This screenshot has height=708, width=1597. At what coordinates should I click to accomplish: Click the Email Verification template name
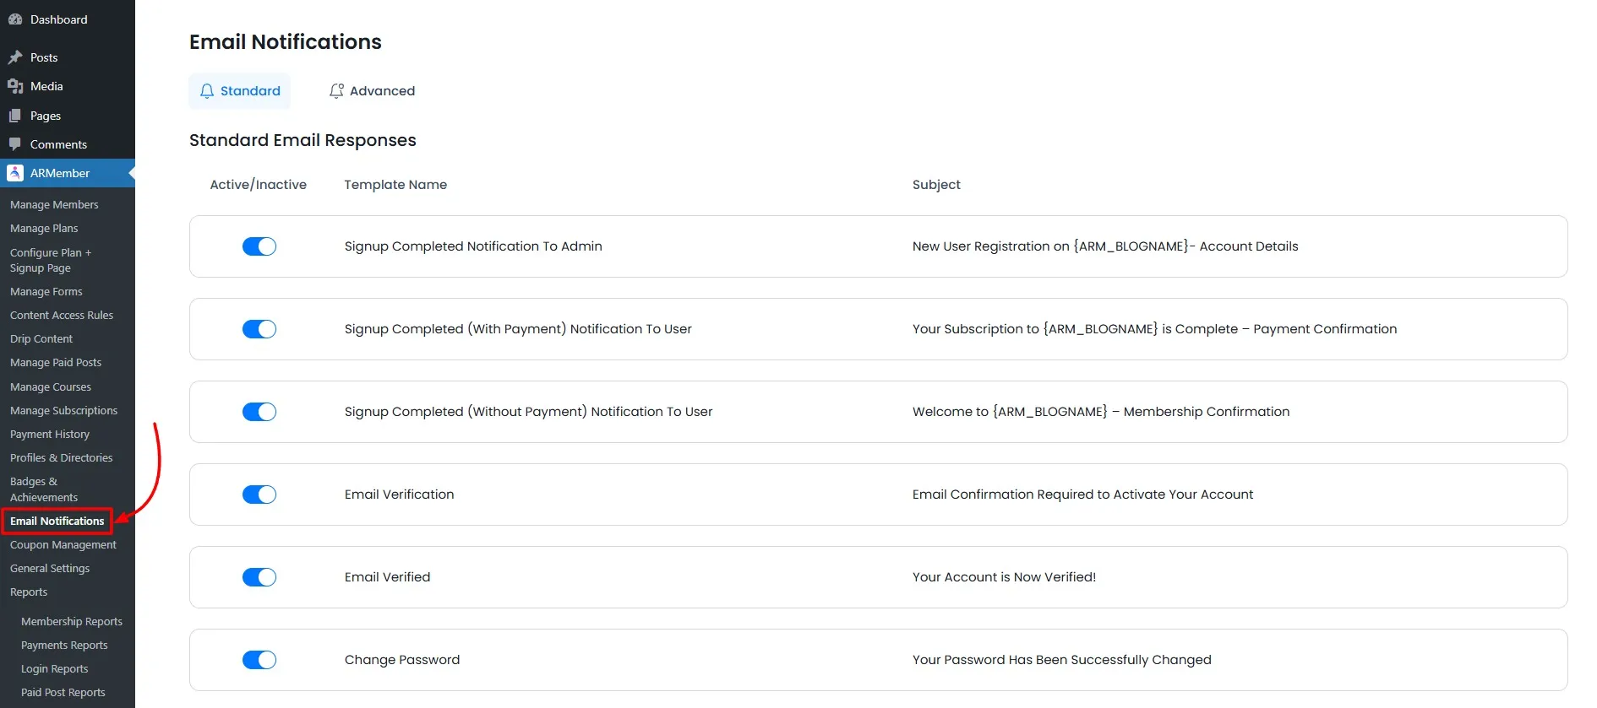click(400, 495)
